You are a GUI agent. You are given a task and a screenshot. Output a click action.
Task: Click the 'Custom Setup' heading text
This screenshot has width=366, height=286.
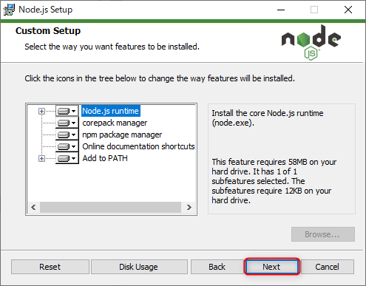click(x=48, y=31)
